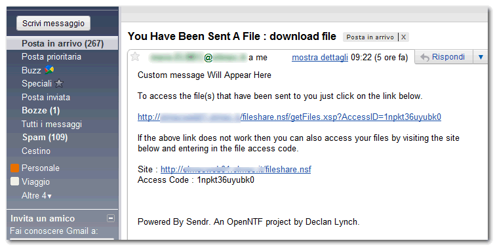495x247 pixels.
Task: Collapse the Invita un amico panel
Action: pyautogui.click(x=111, y=218)
